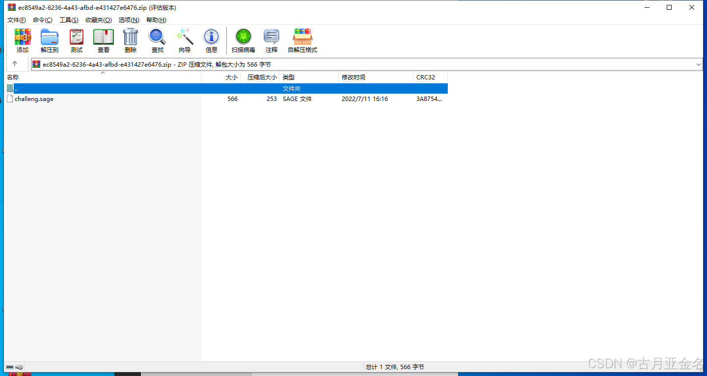Screen dimensions: 707x376
Task: Open the 注释 (Comment) icon
Action: click(x=271, y=40)
